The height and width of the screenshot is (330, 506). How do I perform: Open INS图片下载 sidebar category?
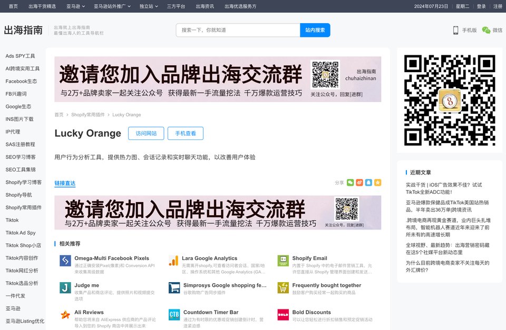pos(20,119)
